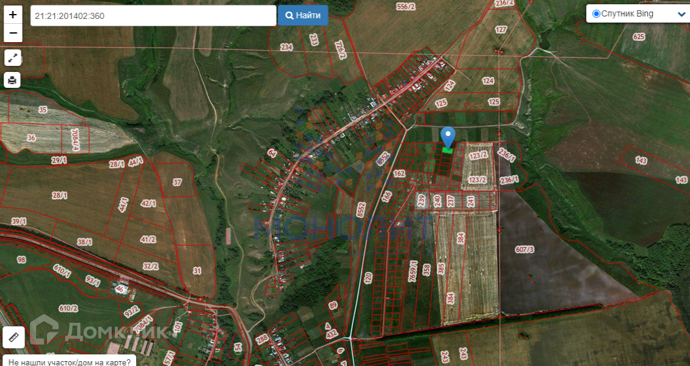Select the green highlighted parcel

(x=448, y=151)
